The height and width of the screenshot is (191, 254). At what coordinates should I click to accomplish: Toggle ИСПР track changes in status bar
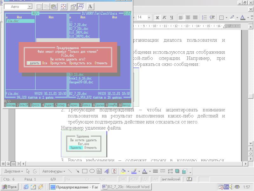pos(134,179)
